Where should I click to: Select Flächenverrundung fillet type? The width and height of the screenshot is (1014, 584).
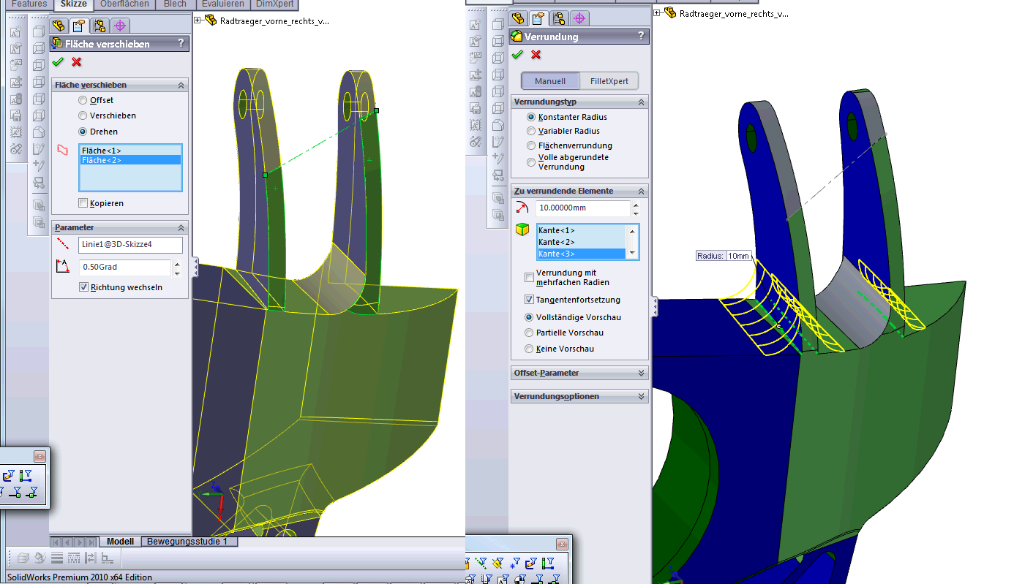pyautogui.click(x=531, y=145)
